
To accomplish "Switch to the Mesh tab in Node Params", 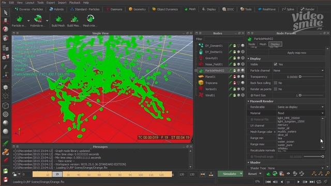I will pos(263,44).
